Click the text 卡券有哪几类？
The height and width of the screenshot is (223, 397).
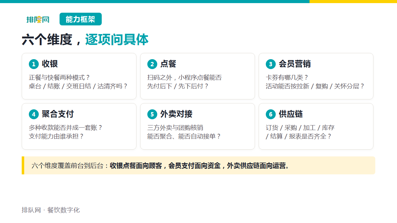(288, 77)
